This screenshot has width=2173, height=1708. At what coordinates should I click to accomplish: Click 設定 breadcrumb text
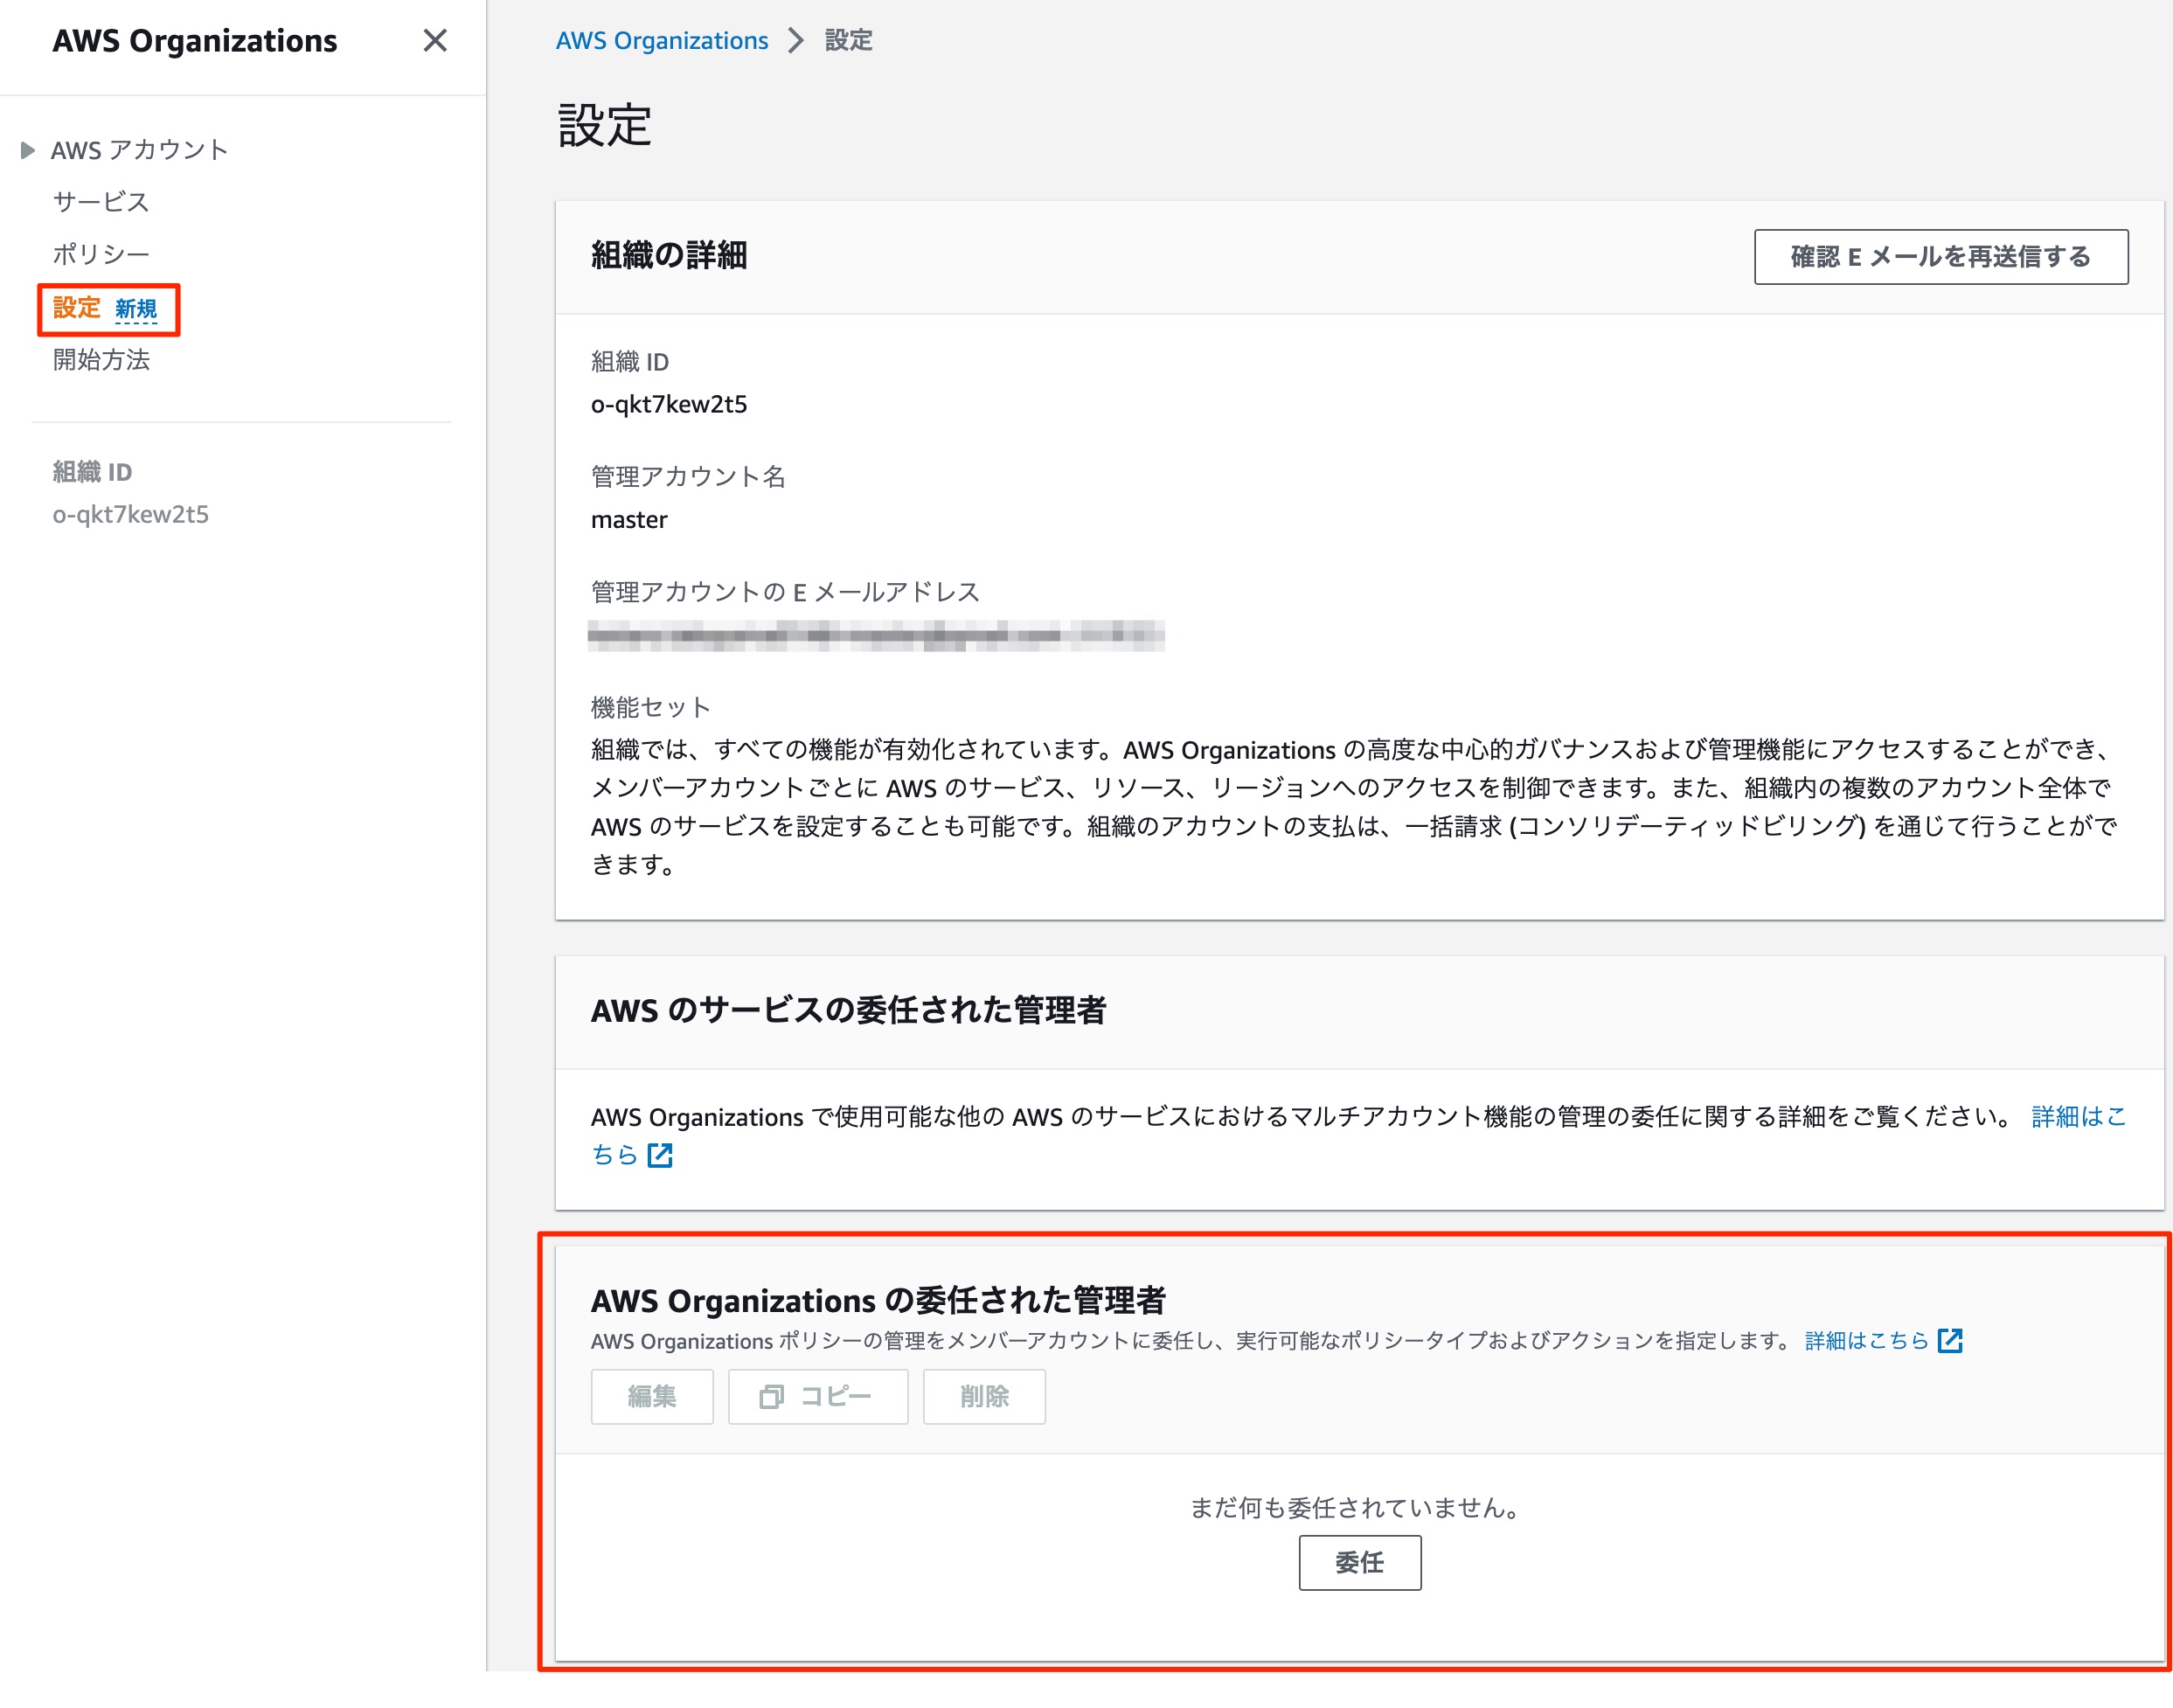(x=848, y=41)
